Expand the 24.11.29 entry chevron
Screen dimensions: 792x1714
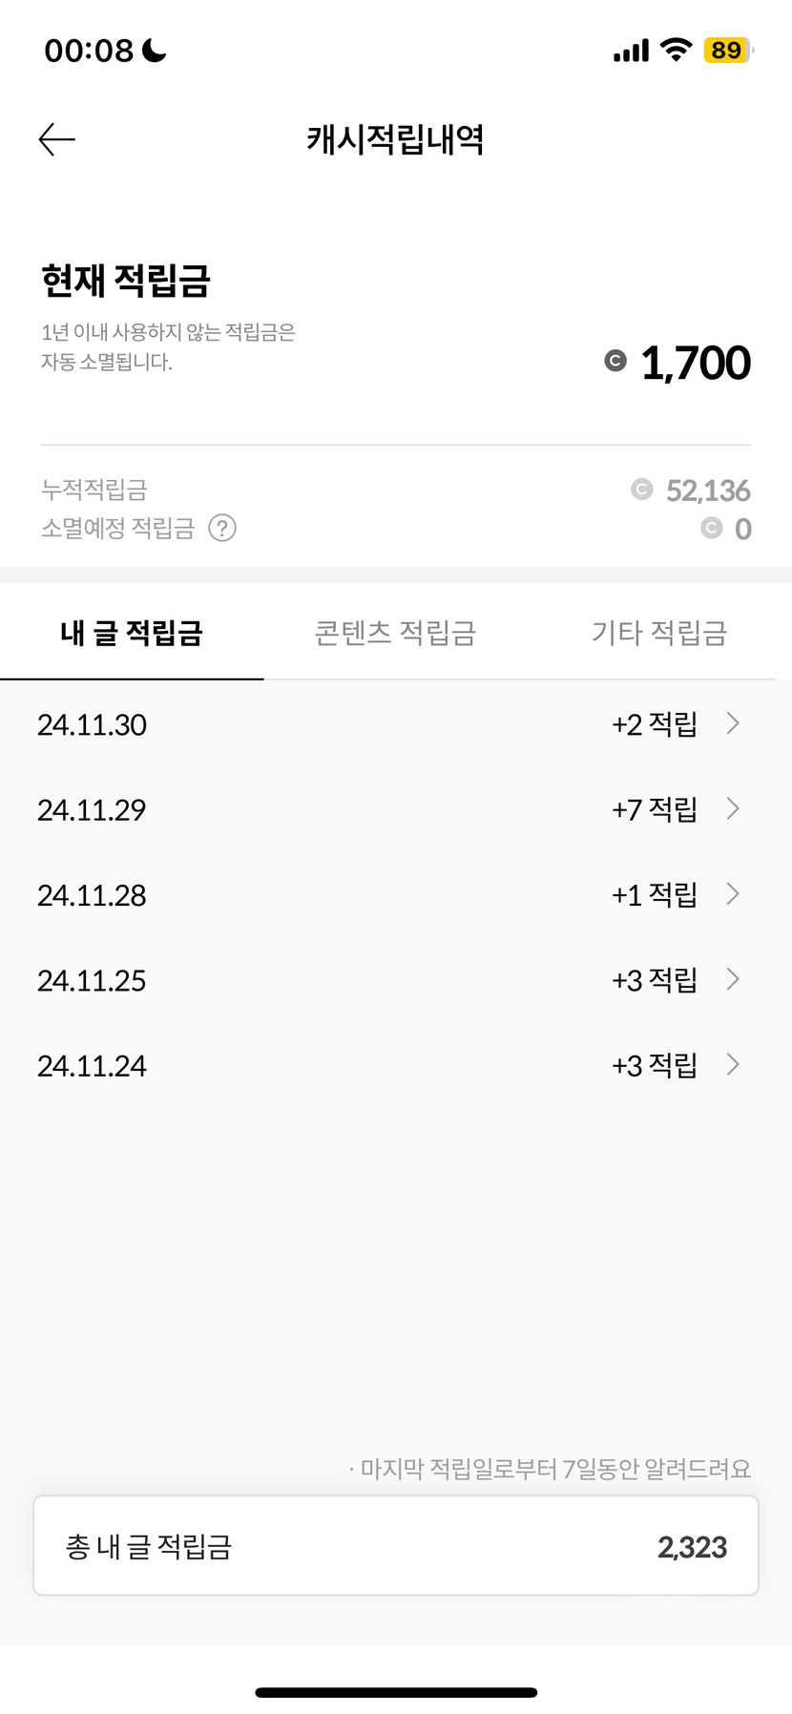(733, 808)
